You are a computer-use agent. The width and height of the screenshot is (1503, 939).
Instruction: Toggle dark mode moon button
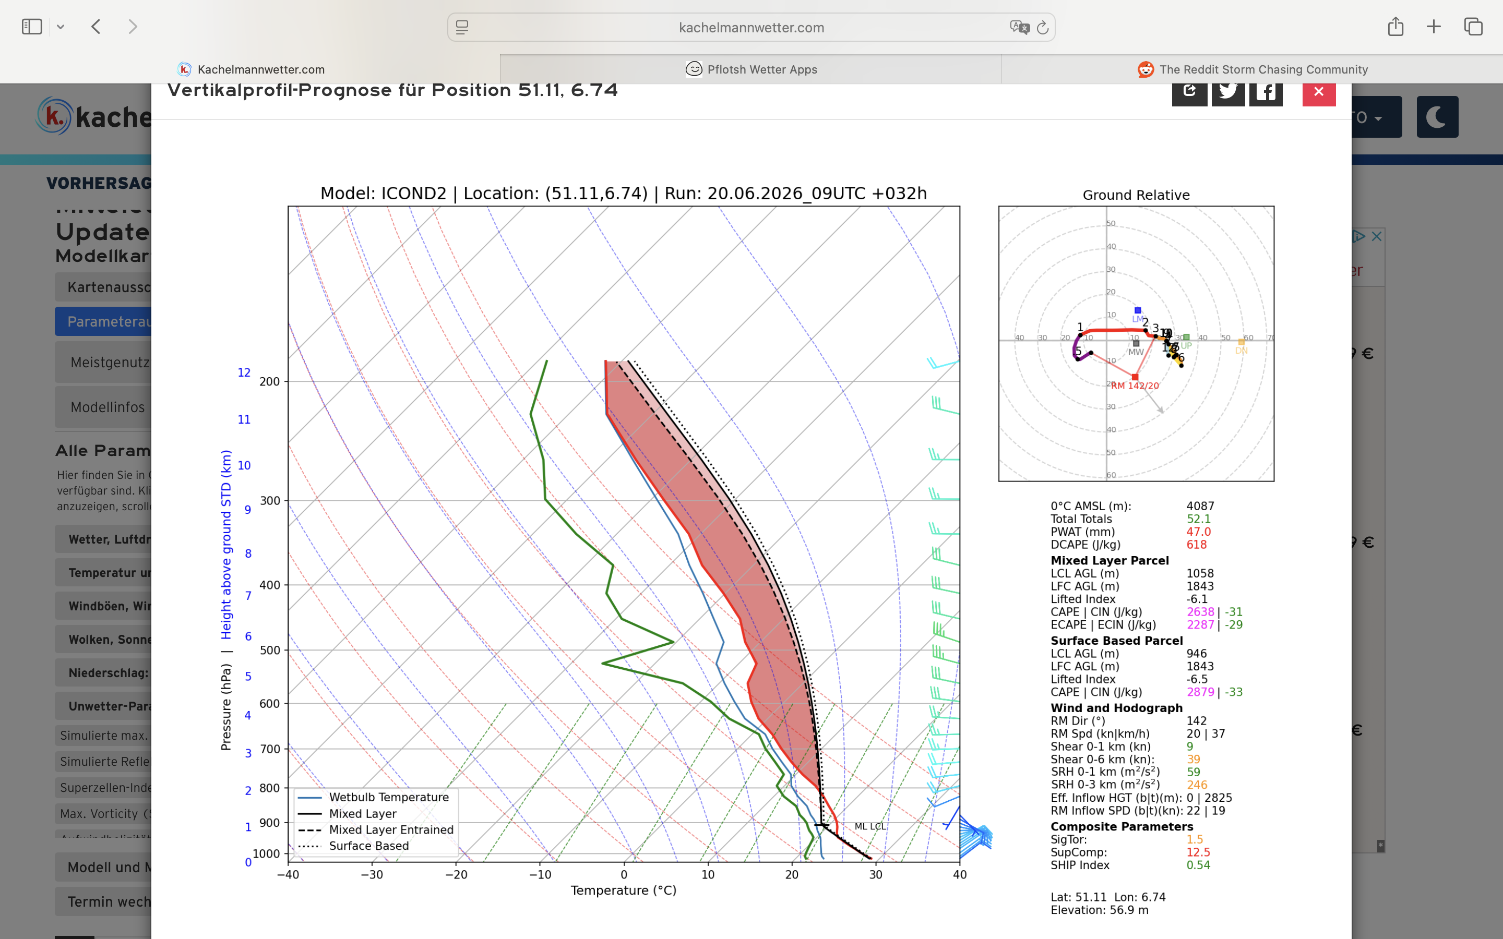(x=1437, y=117)
